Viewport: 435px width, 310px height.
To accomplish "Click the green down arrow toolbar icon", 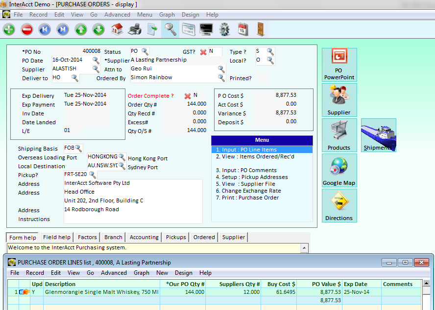I will click(x=98, y=29).
